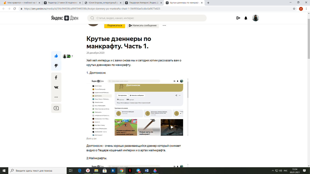View site security info padlock
The width and height of the screenshot is (310, 174).
21,9
